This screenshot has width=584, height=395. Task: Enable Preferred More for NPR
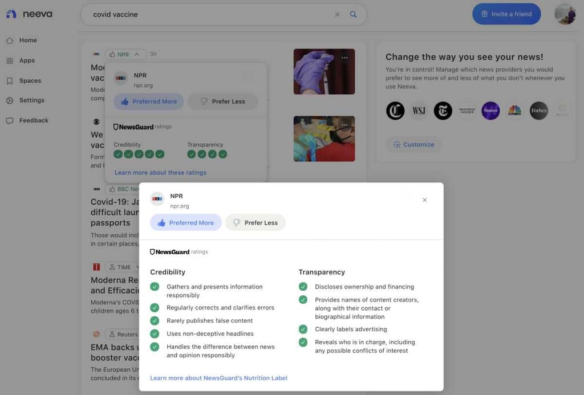point(185,222)
